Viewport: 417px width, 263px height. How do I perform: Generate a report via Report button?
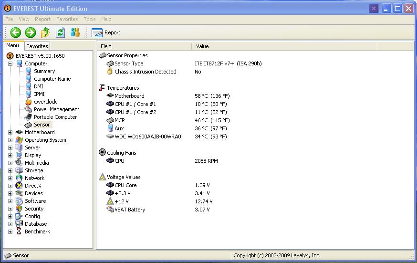coord(106,32)
